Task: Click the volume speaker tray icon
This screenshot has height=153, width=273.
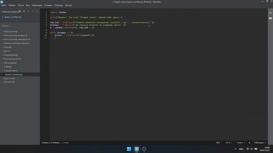Action: (252, 149)
